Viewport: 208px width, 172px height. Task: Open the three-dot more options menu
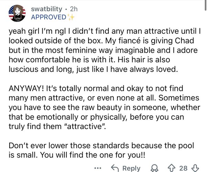[x=98, y=168]
